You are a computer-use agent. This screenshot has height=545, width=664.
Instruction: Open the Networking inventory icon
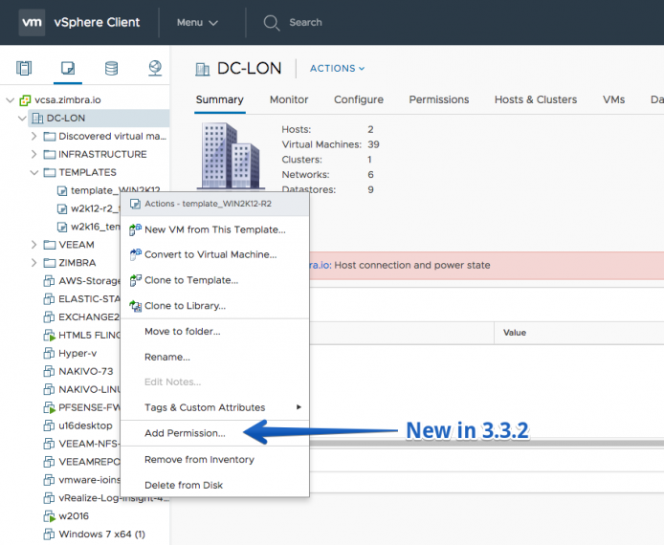pos(155,68)
